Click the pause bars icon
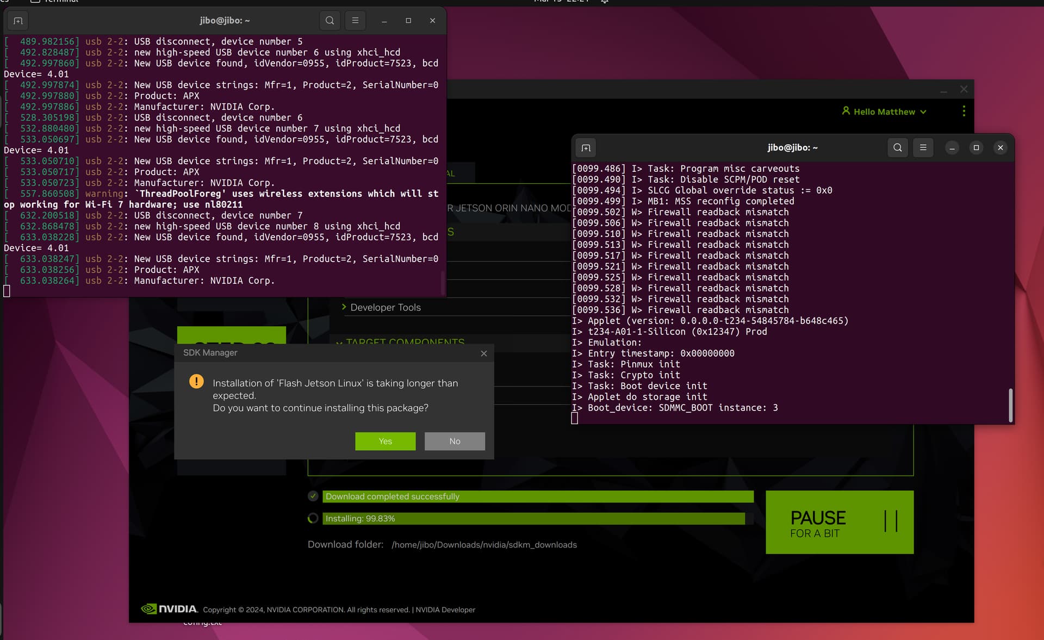 (891, 521)
